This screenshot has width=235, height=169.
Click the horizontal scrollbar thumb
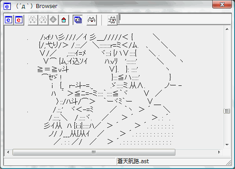[94, 152]
